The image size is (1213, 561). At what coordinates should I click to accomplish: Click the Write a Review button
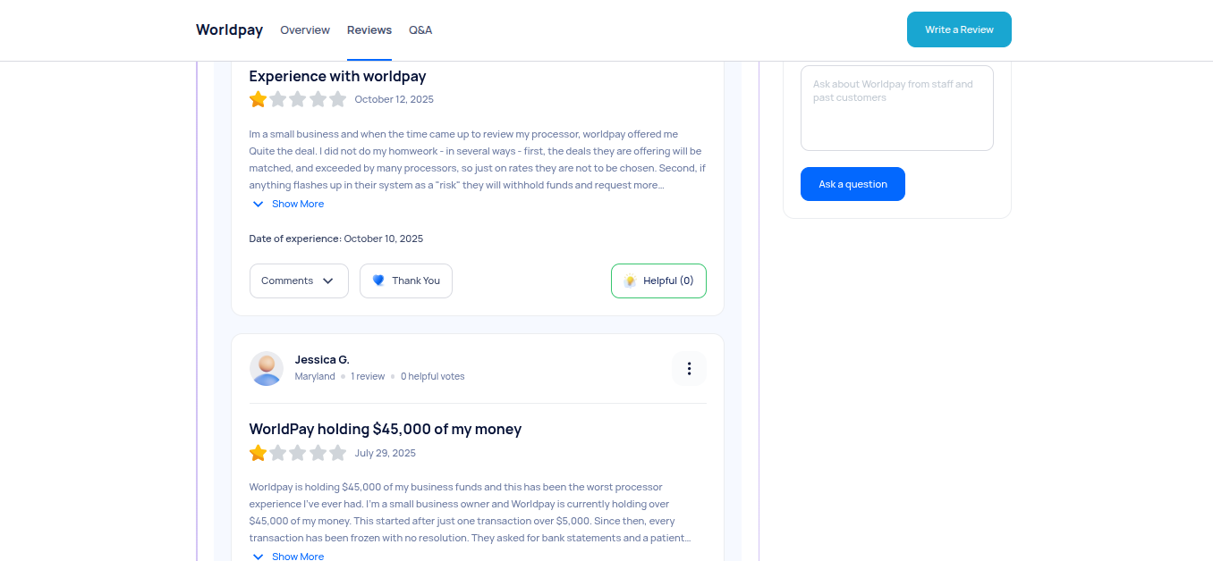pos(959,29)
